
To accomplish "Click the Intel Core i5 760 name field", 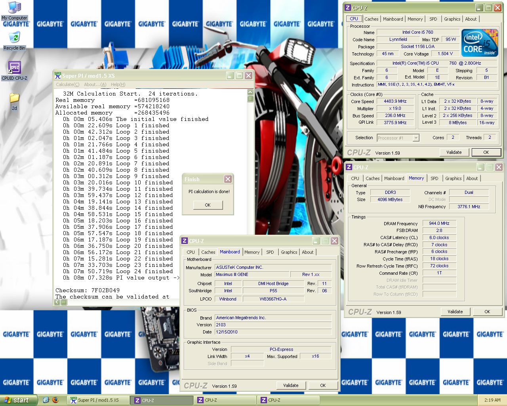I will coord(417,32).
